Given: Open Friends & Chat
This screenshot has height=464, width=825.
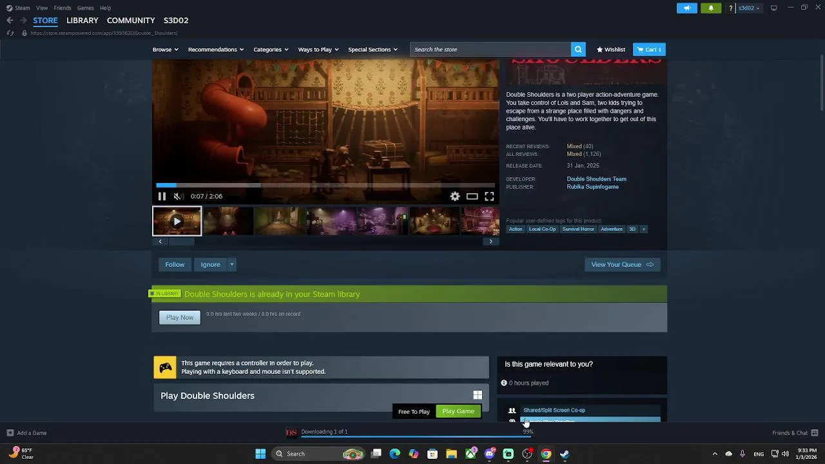Looking at the screenshot, I should coord(795,433).
